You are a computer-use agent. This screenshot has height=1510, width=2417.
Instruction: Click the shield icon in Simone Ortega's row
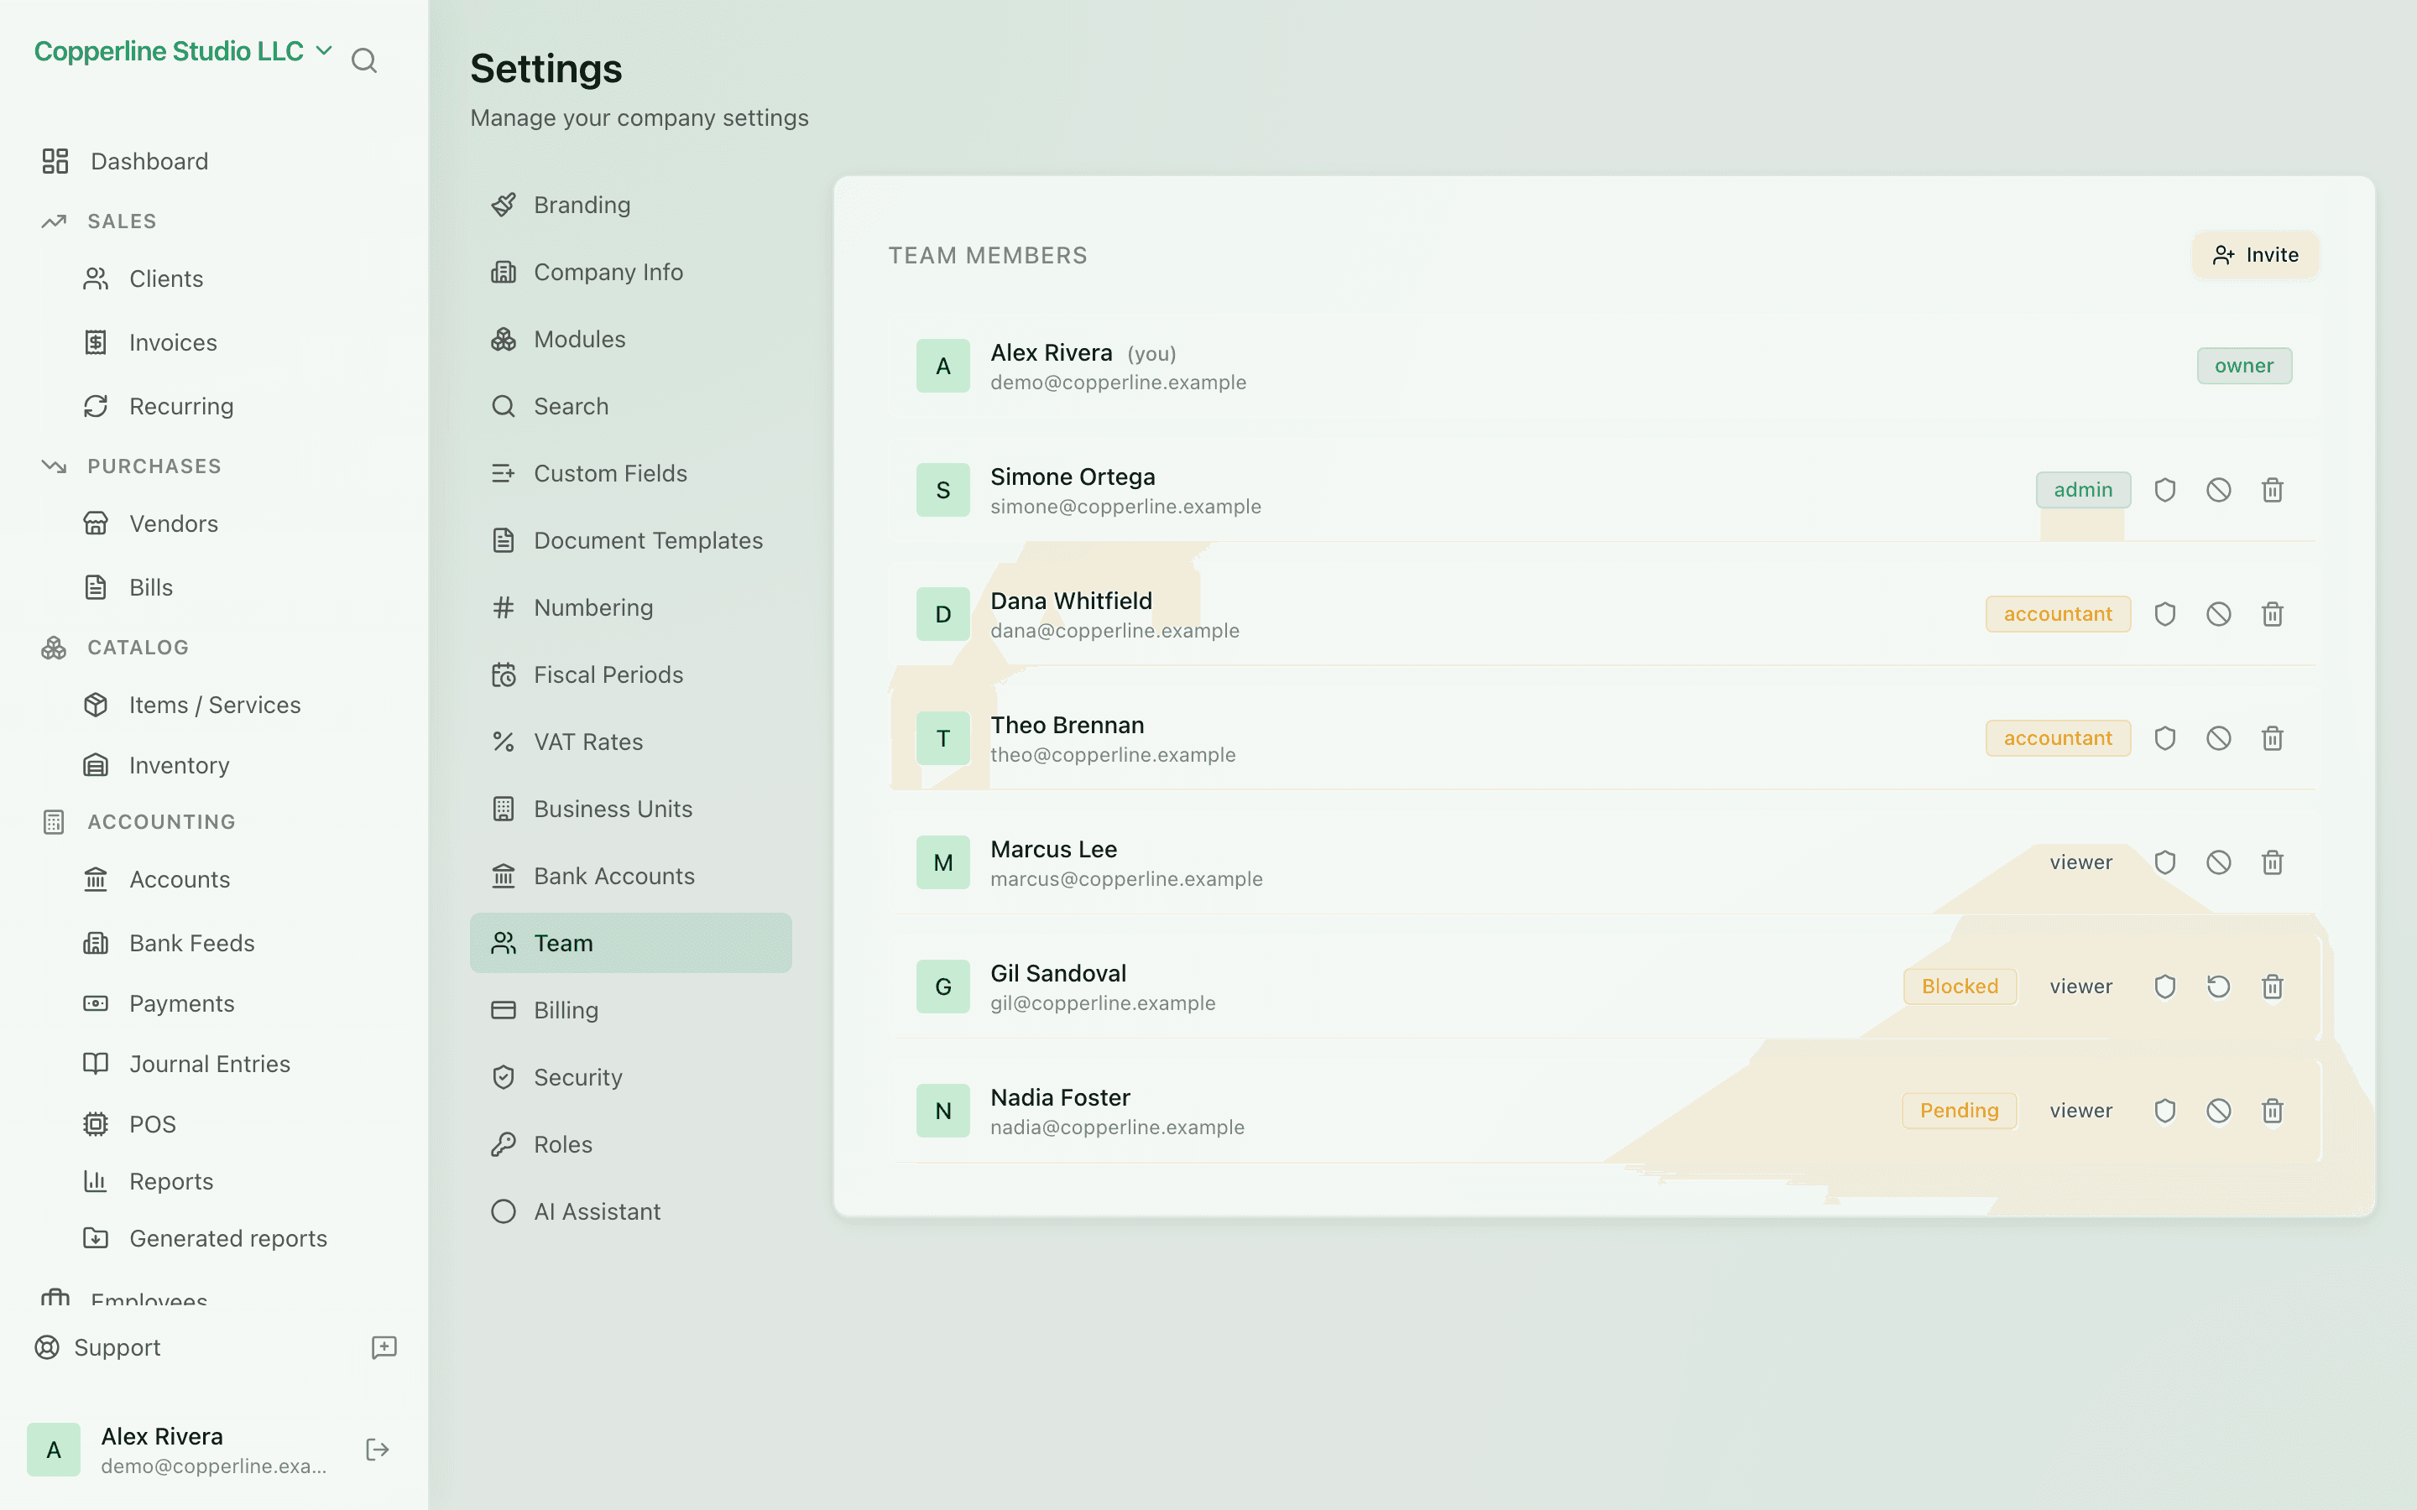2164,491
